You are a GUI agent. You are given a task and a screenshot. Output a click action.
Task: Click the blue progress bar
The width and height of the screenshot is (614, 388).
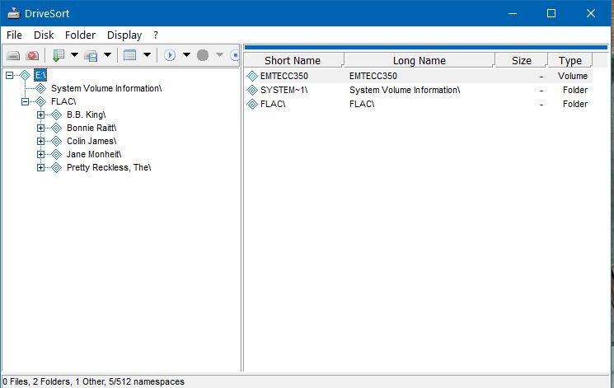click(425, 48)
